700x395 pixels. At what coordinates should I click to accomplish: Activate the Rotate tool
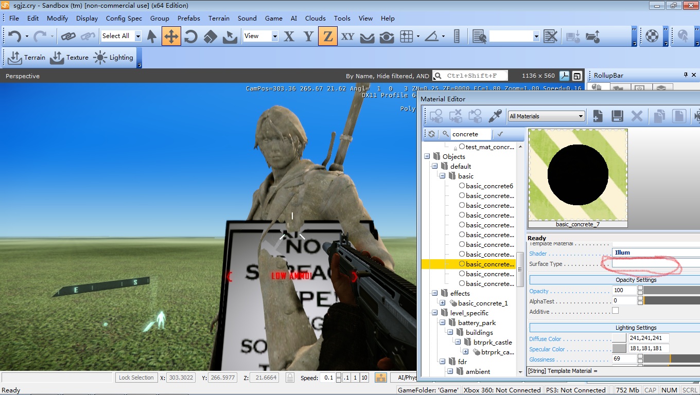point(191,36)
